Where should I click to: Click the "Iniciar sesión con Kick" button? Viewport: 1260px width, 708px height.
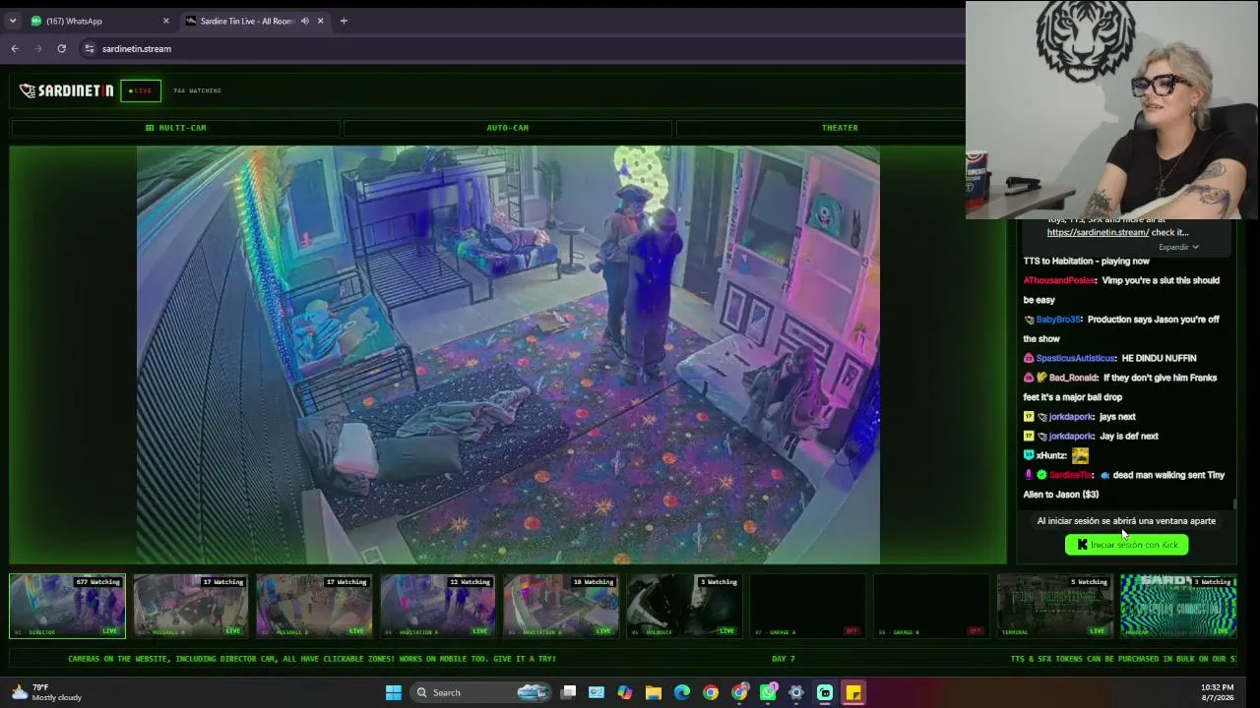pos(1126,545)
